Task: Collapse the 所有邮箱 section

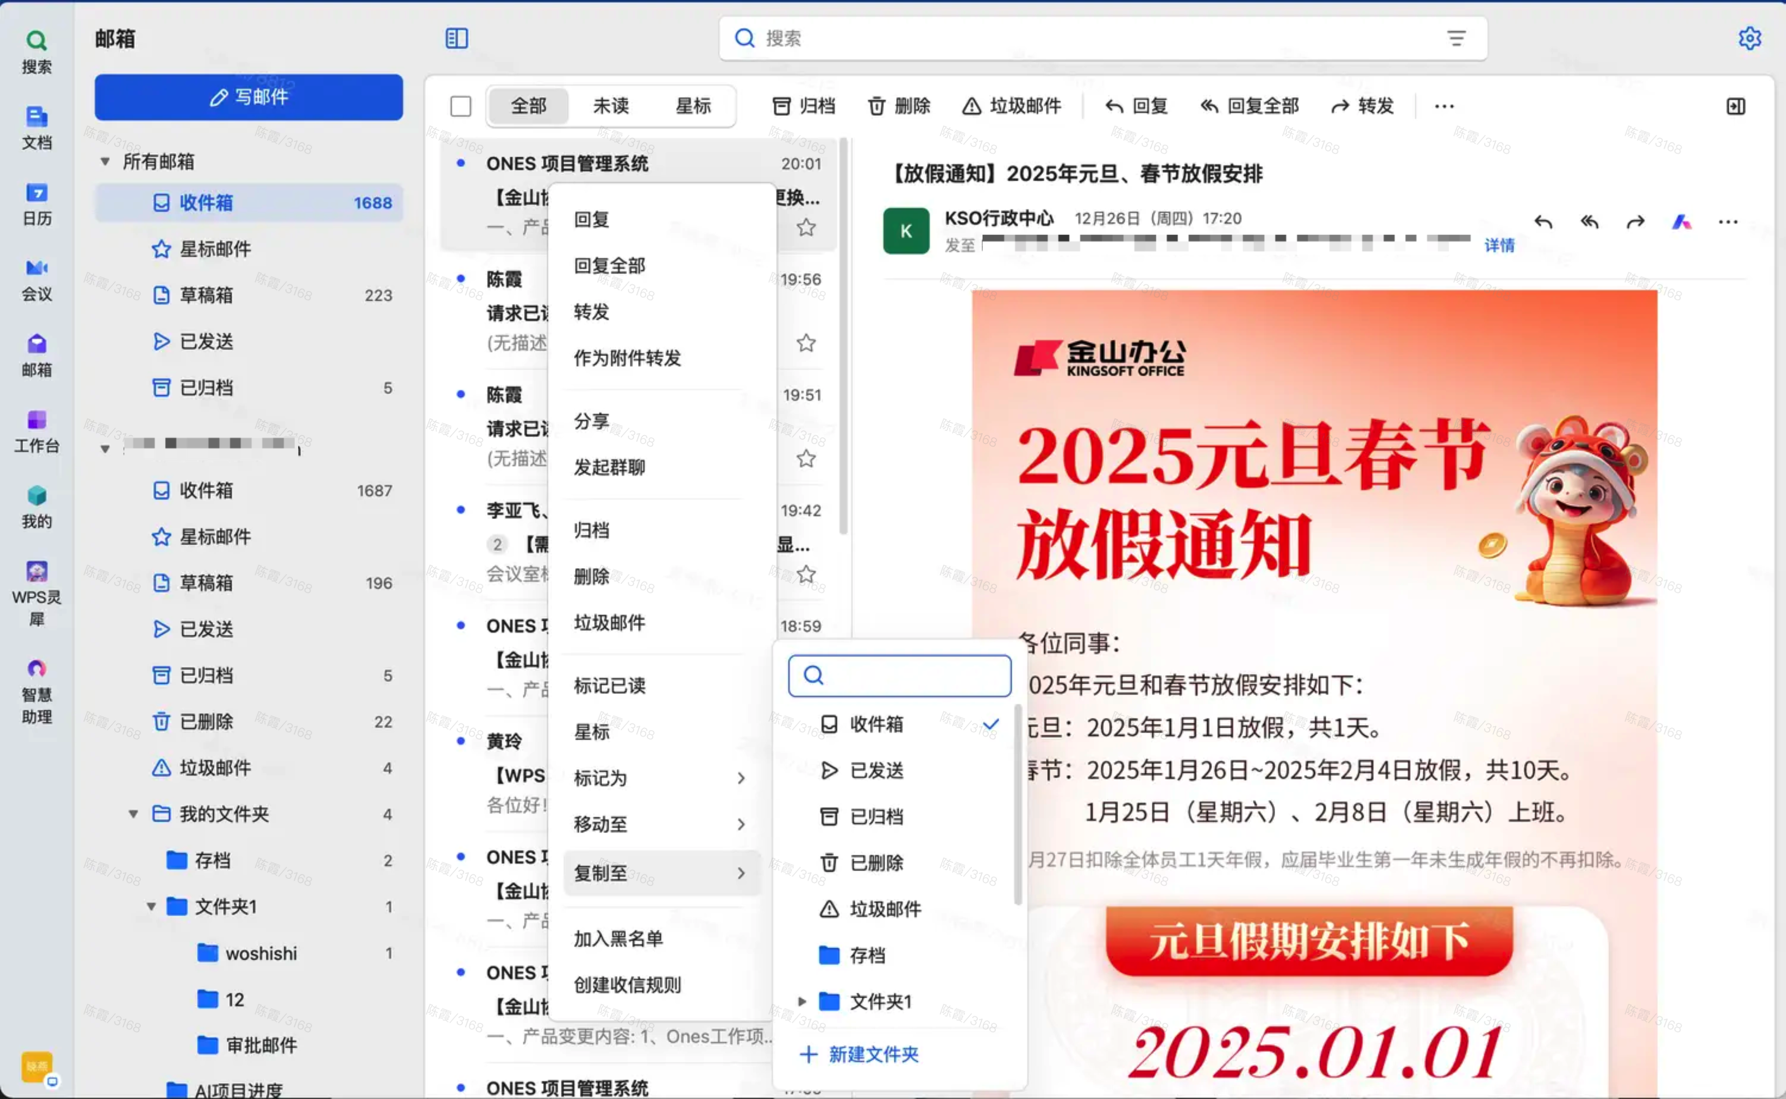Action: click(105, 162)
